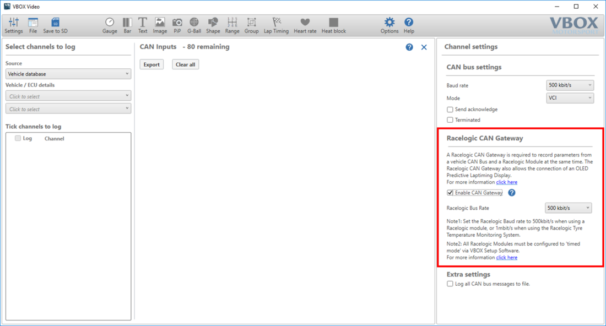The image size is (606, 326).
Task: Select the Shape tool
Action: point(213,25)
